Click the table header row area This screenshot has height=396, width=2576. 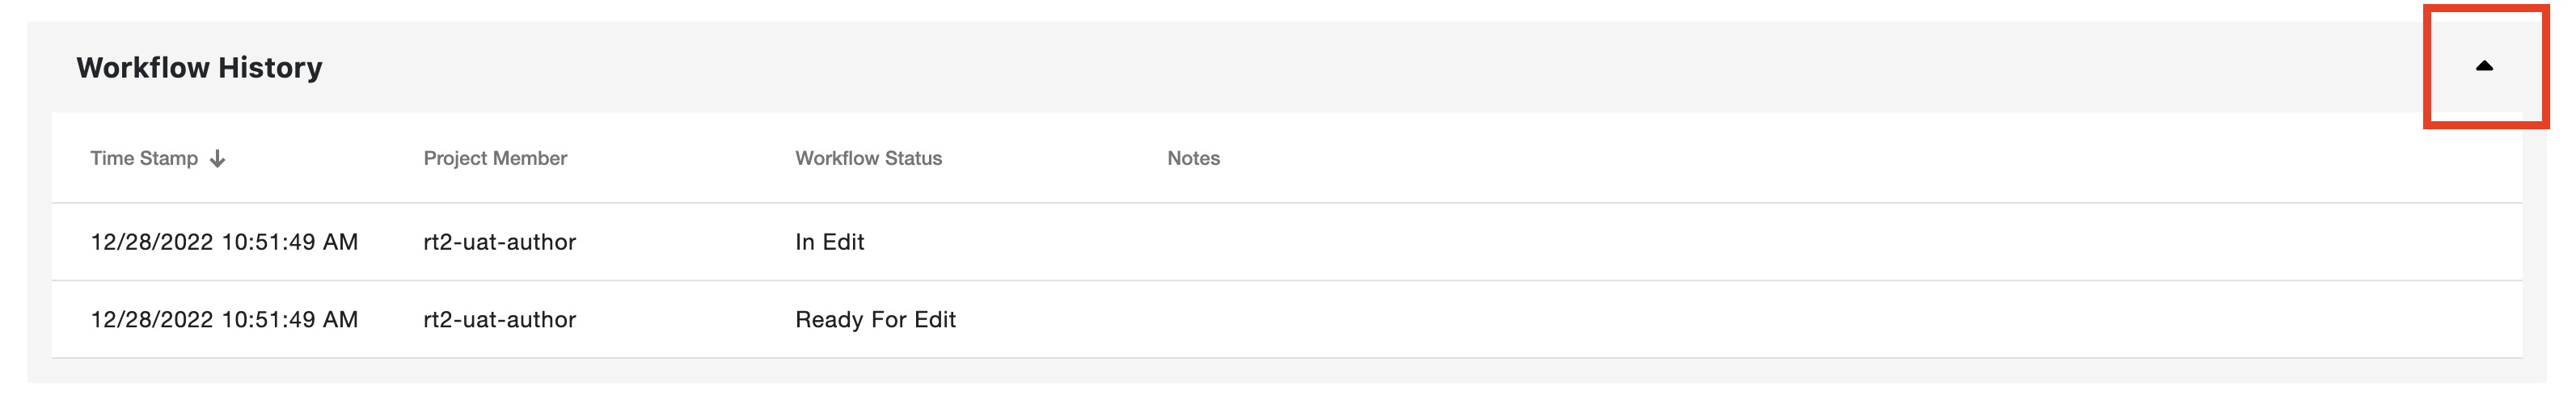pyautogui.click(x=1287, y=158)
